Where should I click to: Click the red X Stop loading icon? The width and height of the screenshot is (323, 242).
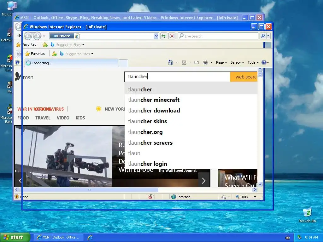tap(172, 36)
